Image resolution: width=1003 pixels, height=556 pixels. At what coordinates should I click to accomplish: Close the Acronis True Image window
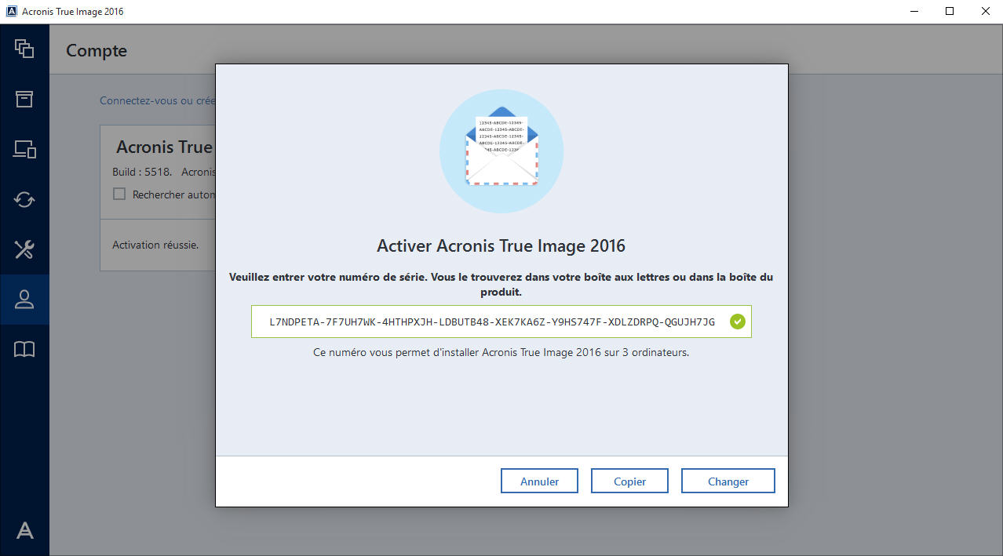(985, 12)
